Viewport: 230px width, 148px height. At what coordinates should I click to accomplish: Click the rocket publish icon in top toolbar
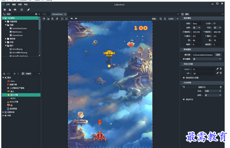click(x=28, y=10)
